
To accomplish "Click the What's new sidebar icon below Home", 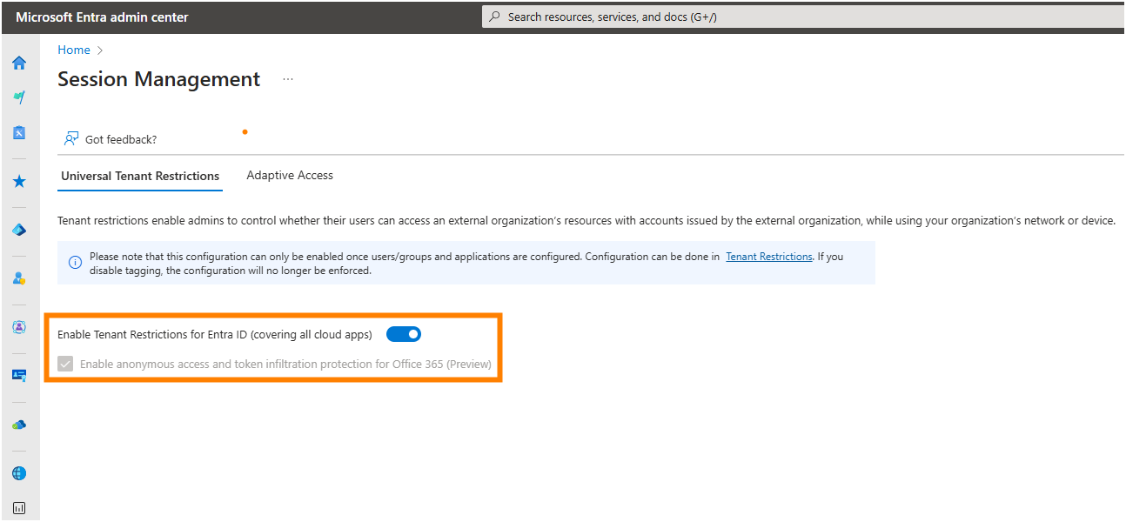I will coord(19,97).
